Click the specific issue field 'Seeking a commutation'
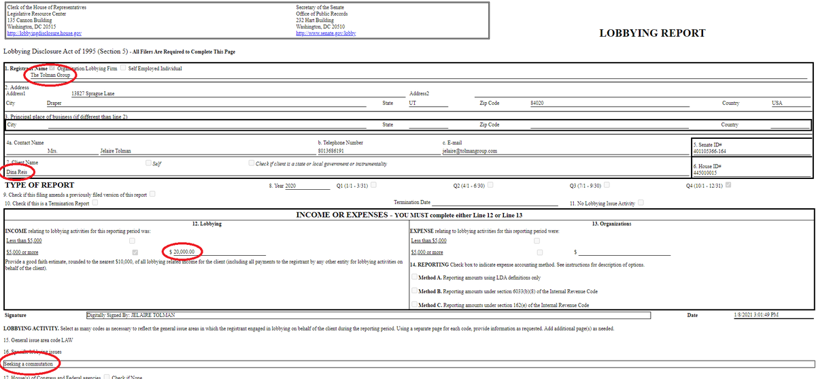The image size is (816, 379). (x=408, y=364)
